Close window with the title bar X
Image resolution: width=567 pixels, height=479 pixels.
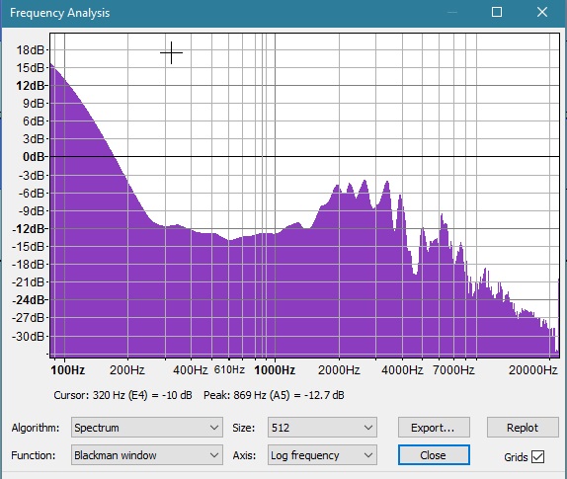click(542, 12)
